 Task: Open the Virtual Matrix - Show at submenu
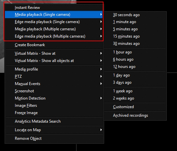54,53
